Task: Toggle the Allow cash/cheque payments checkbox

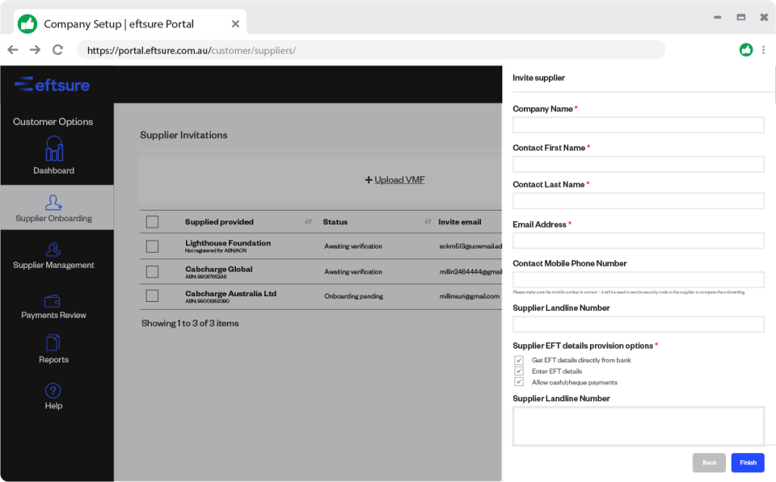Action: [518, 381]
